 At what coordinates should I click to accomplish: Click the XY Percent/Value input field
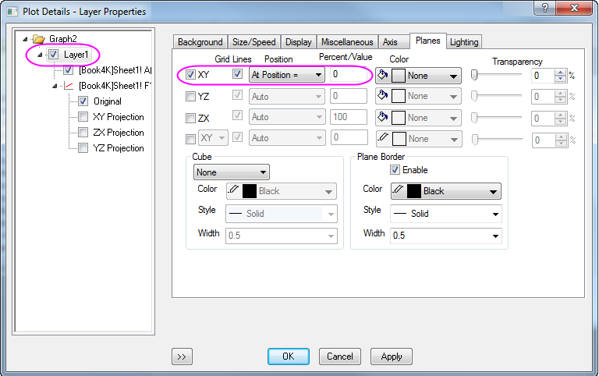346,75
